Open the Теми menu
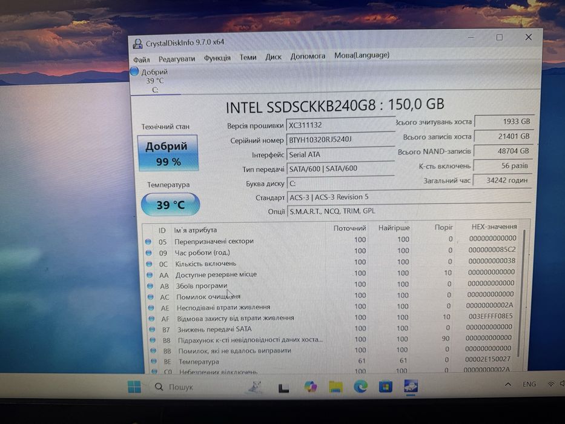565x424 pixels. click(248, 57)
